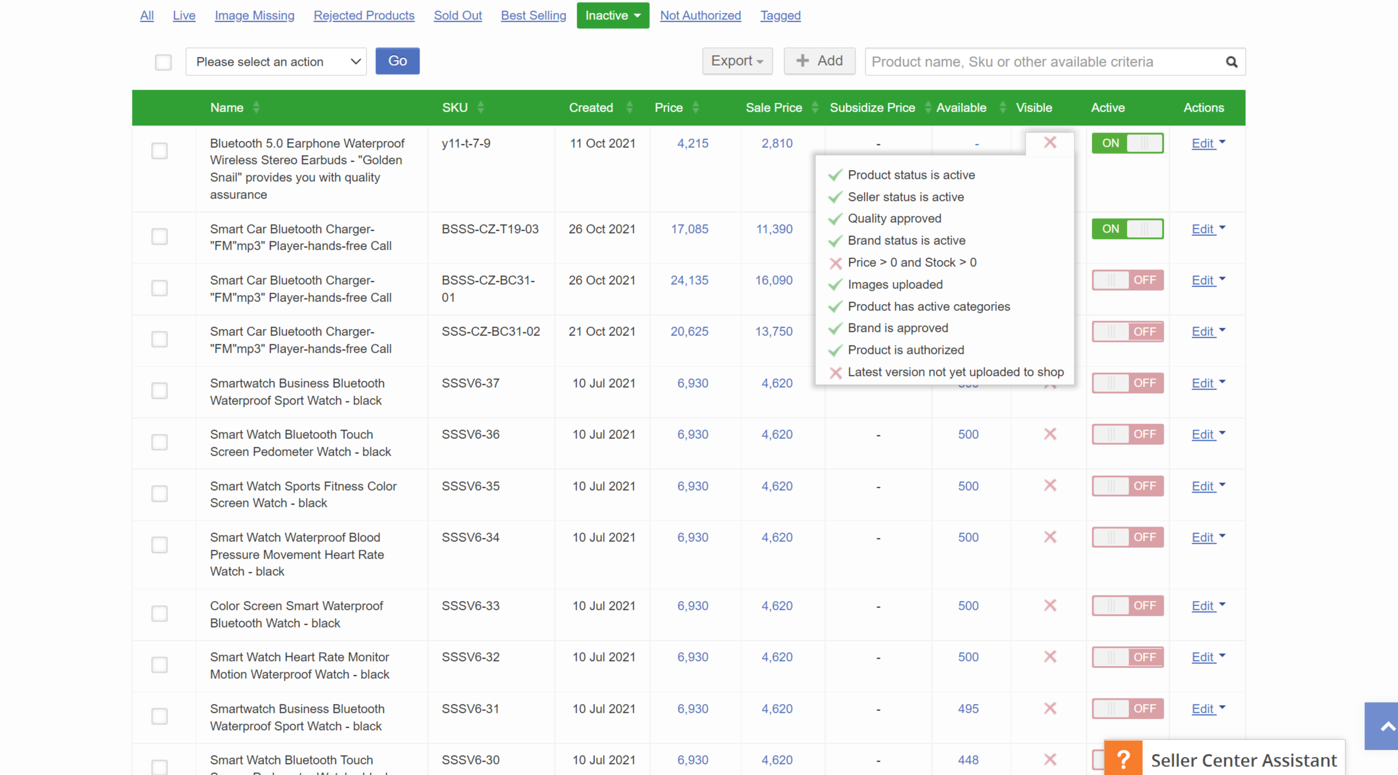Open the Rejected Products tab
Screen dimensions: 1398x775
[364, 15]
